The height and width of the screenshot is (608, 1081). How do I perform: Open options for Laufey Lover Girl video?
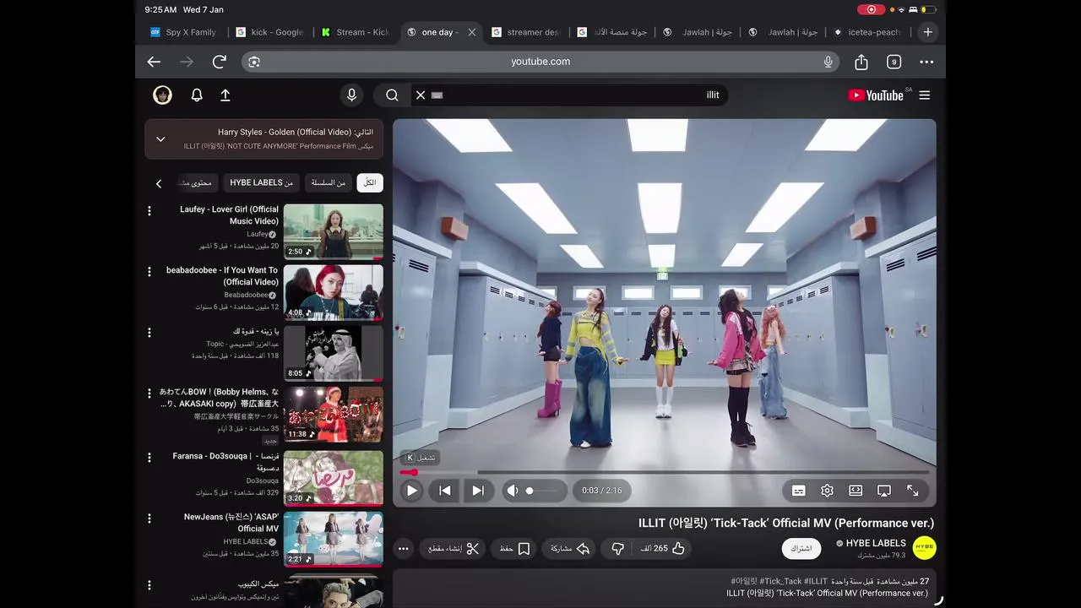click(x=149, y=210)
